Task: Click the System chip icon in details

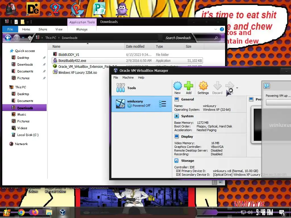Action: [x=176, y=116]
